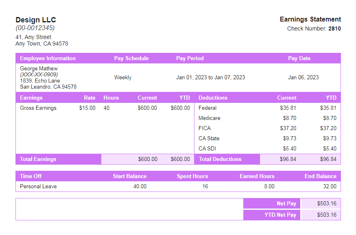Screen dimensions: 356x235
Task: Select the company ID (00-0012345)
Action: [34, 28]
